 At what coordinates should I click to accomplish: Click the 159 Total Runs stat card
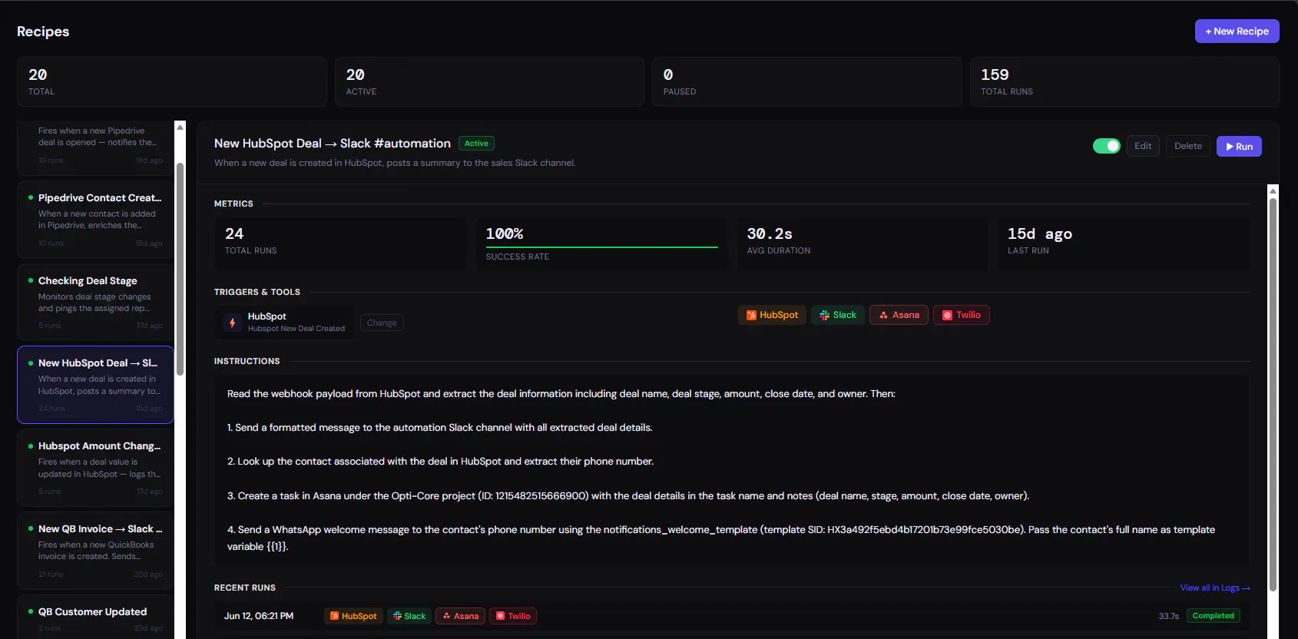pyautogui.click(x=1124, y=81)
